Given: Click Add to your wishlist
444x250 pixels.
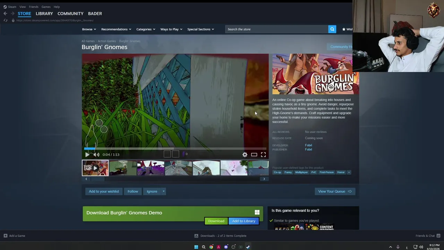Looking at the screenshot, I should [104, 191].
